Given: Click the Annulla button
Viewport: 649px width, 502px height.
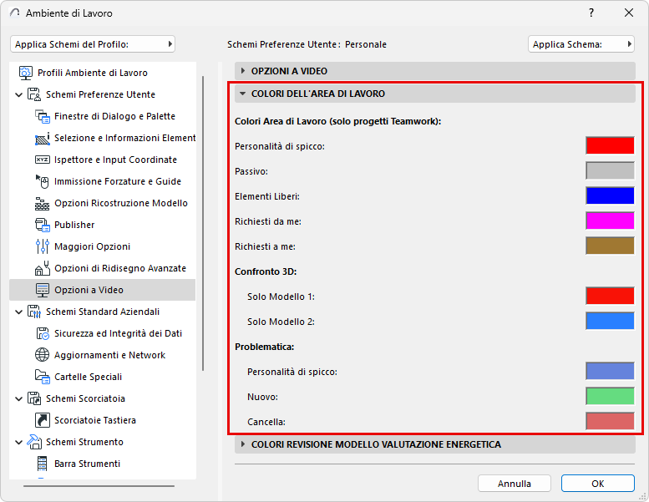Looking at the screenshot, I should click(514, 484).
